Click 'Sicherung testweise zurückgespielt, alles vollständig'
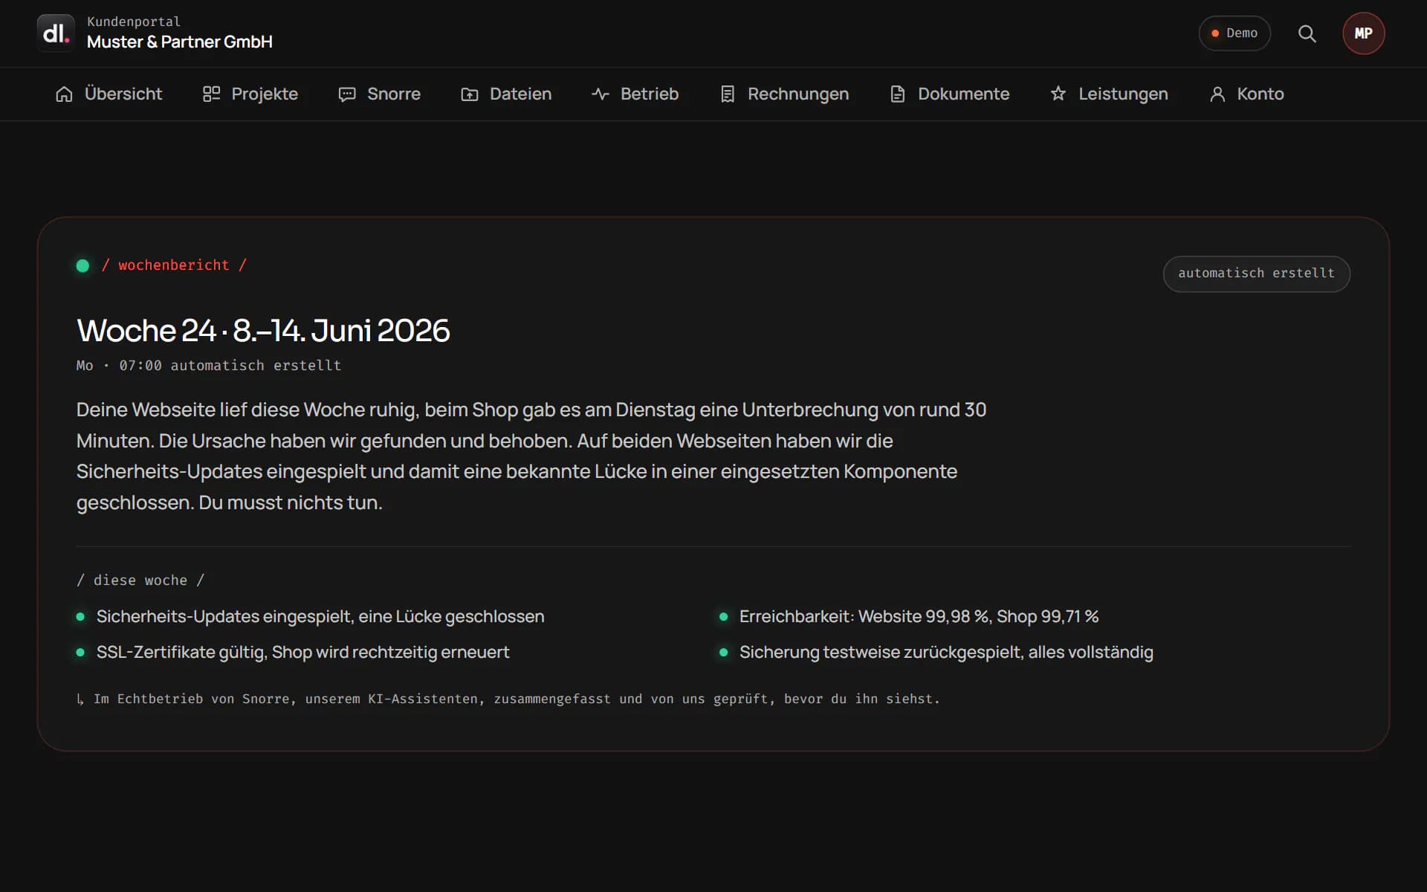Image resolution: width=1427 pixels, height=892 pixels. 946,653
